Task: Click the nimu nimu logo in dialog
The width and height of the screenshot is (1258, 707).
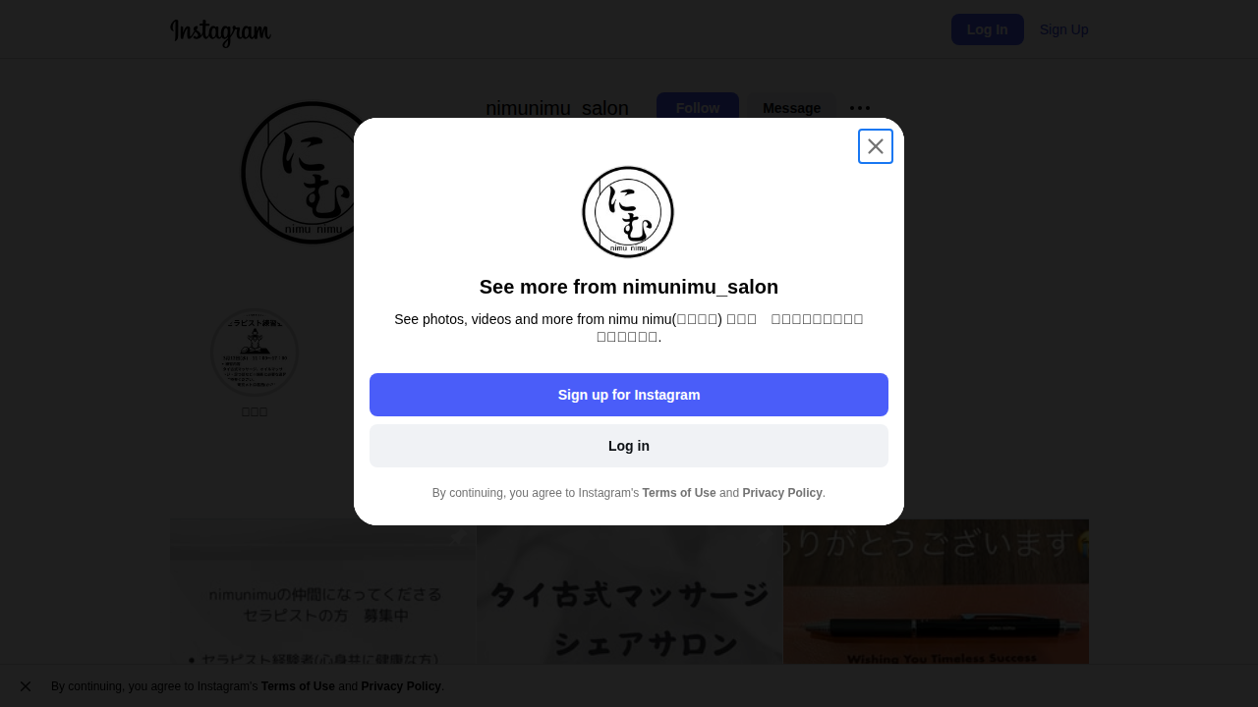Action: [x=628, y=212]
